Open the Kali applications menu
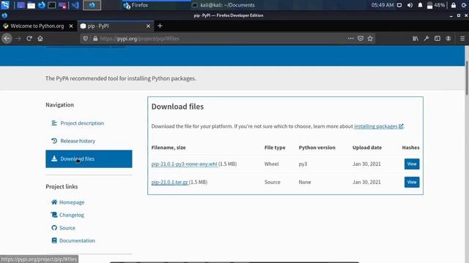Screen dimensions: 469x263 coord(5,5)
